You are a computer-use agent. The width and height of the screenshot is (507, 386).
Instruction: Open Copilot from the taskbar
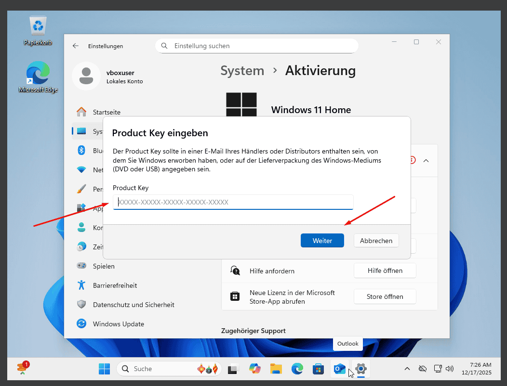coord(254,369)
